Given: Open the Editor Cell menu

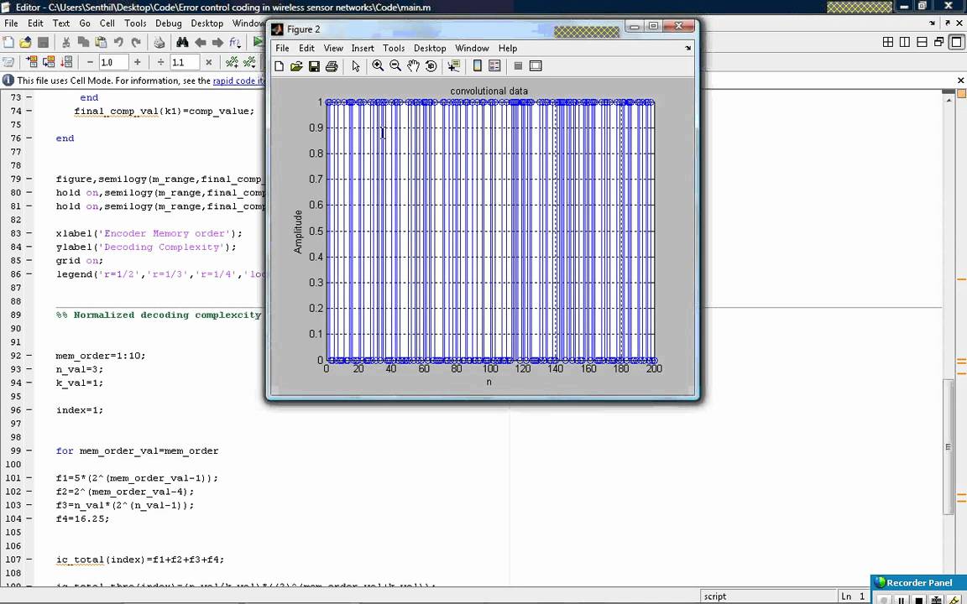Looking at the screenshot, I should click(107, 23).
